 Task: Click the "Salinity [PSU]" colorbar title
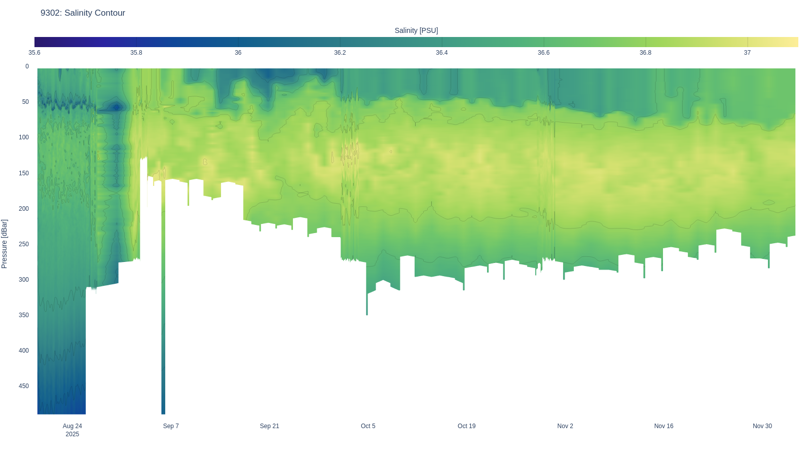(x=416, y=30)
